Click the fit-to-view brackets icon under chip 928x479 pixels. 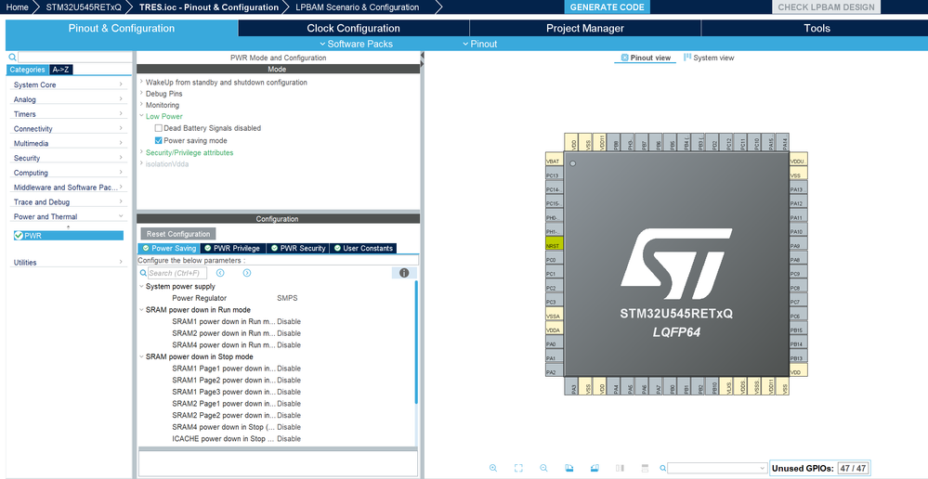518,468
